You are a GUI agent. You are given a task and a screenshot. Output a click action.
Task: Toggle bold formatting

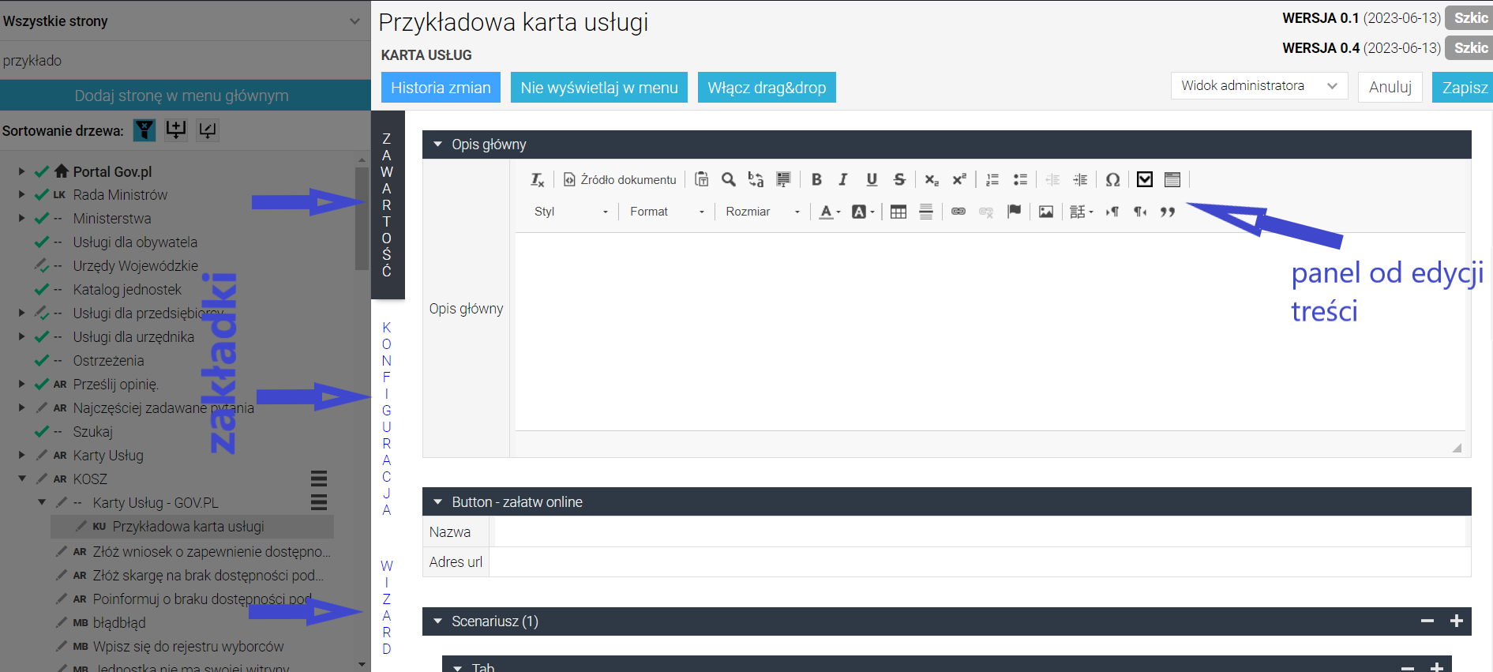pos(816,180)
